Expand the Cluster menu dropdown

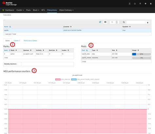click(20, 10)
